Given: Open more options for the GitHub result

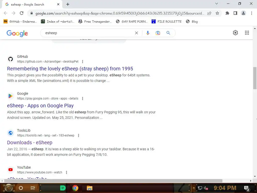Looking at the screenshot, I should click(83, 62).
